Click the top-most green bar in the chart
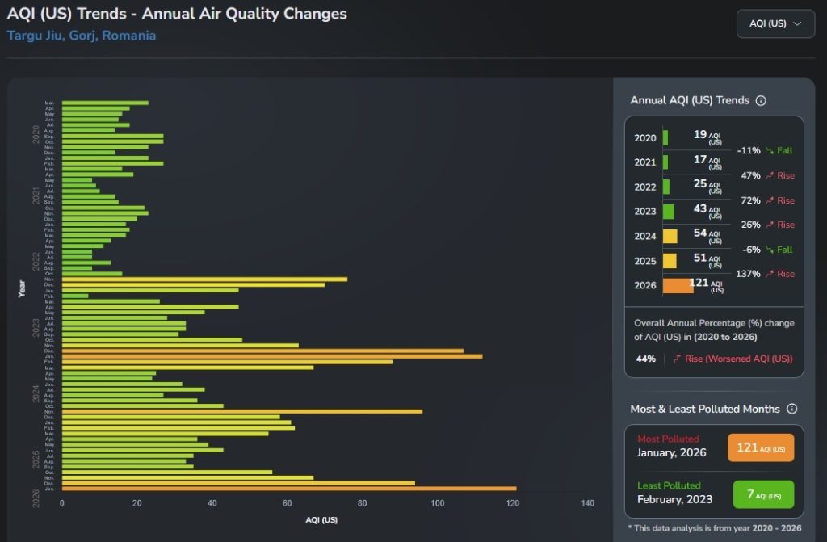Image resolution: width=827 pixels, height=542 pixels. click(x=105, y=103)
